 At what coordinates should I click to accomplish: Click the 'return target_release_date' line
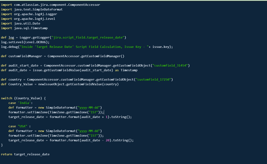25,154
